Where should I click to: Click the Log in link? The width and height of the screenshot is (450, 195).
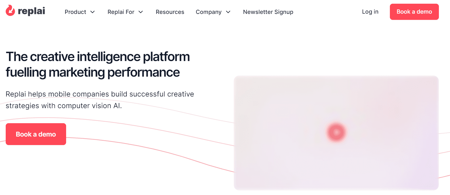coord(370,12)
